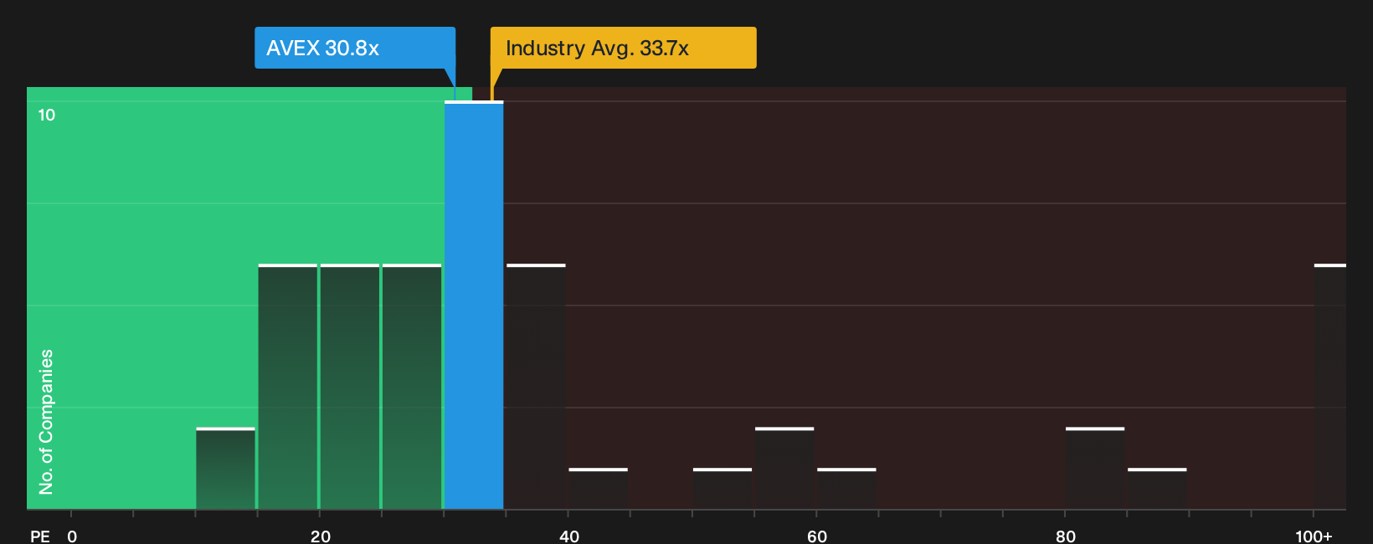Click the '60' x-axis label
The height and width of the screenshot is (544, 1373).
click(x=817, y=536)
